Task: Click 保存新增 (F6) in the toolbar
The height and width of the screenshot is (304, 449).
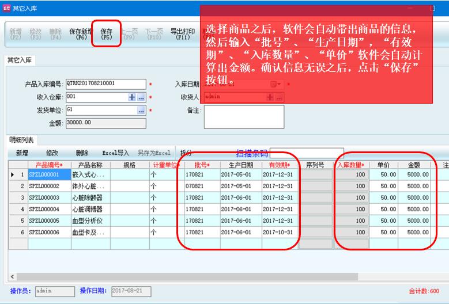Action: click(x=81, y=34)
